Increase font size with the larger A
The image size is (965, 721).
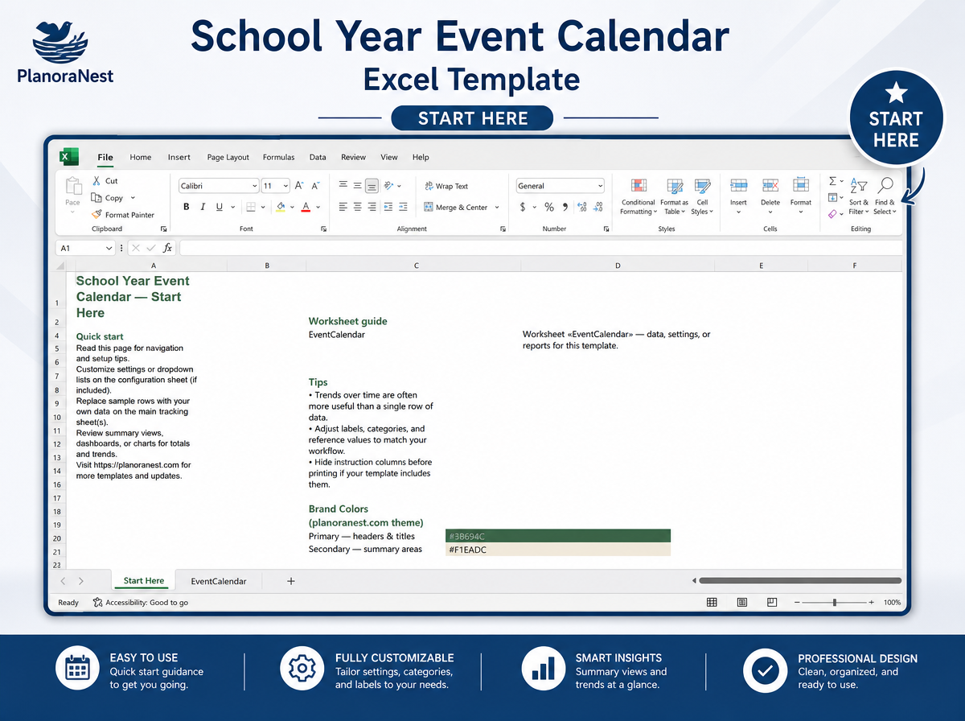coord(300,186)
